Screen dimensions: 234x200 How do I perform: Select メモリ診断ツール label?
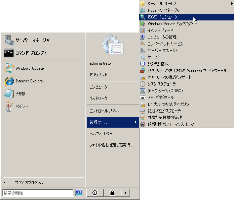point(161,97)
